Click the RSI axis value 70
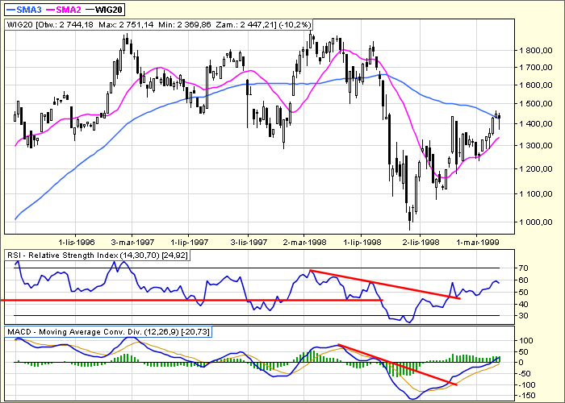This screenshot has width=565, height=403. coord(524,268)
